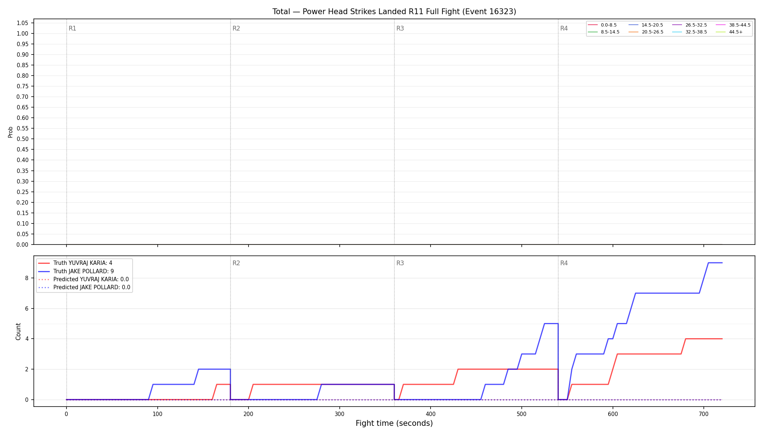
Task: Click the 0.0-8.5 legend entry
Action: tap(602, 25)
